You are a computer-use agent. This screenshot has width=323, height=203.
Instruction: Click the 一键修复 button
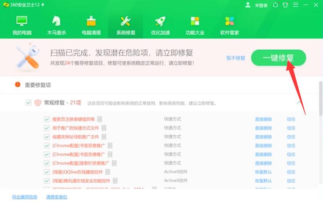click(x=278, y=58)
